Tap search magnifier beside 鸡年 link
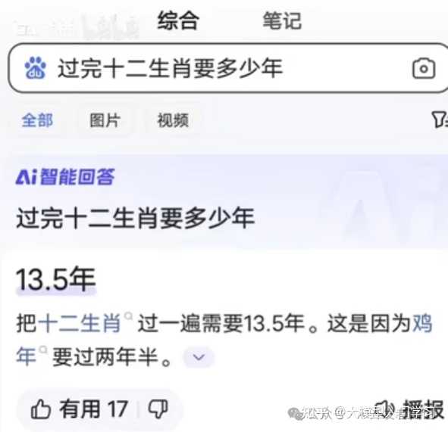The image size is (448, 432). point(43,349)
